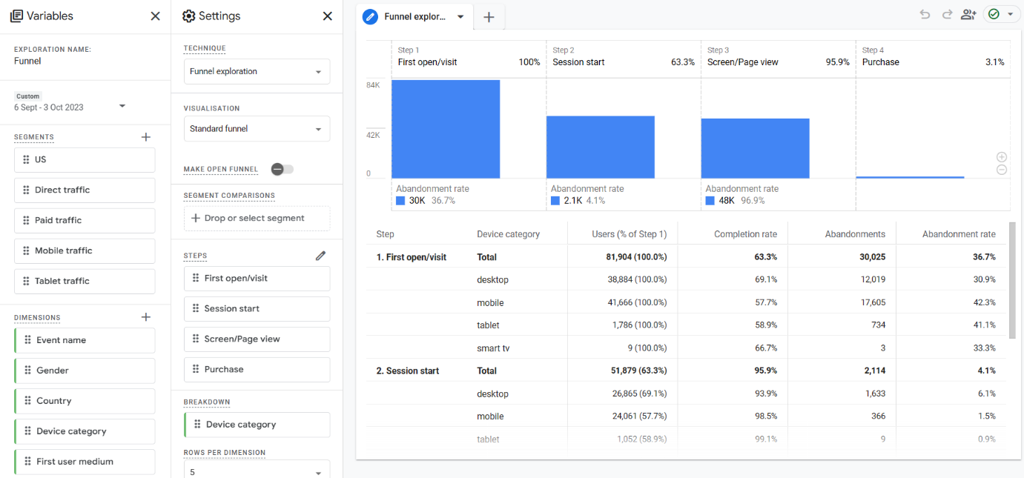The image size is (1024, 478).
Task: Click the Variables panel icon
Action: [16, 16]
